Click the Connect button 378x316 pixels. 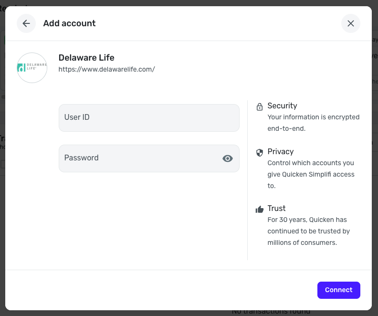pyautogui.click(x=339, y=290)
